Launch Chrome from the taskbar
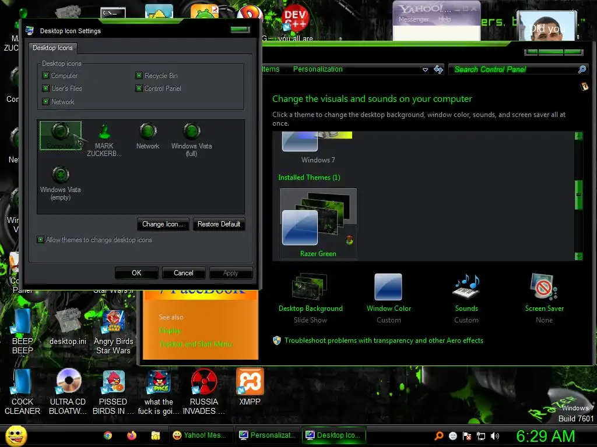 [108, 435]
